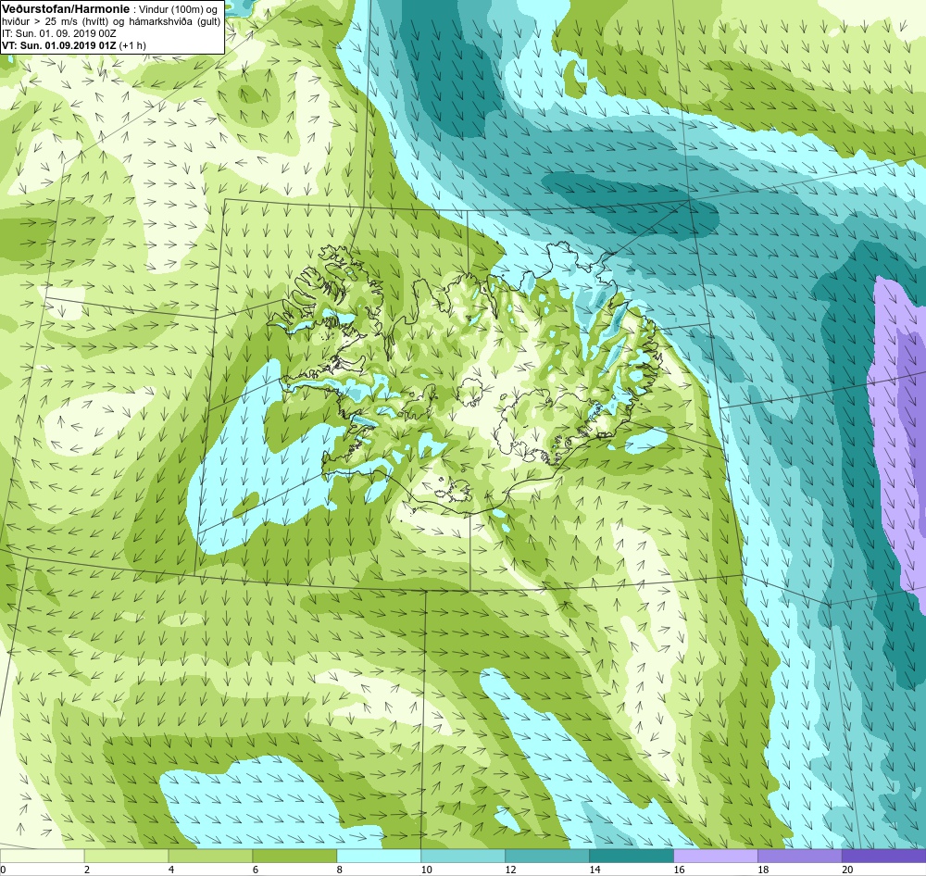The height and width of the screenshot is (876, 926).
Task: Click the 6–8 m/s olive green legend swatch
Action: 294,856
